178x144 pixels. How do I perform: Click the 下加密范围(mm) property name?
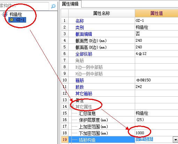tap(93, 133)
